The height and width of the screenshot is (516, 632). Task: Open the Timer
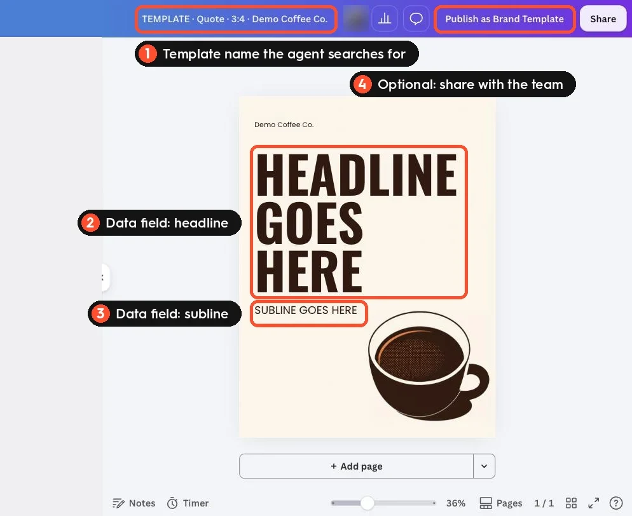click(x=188, y=503)
